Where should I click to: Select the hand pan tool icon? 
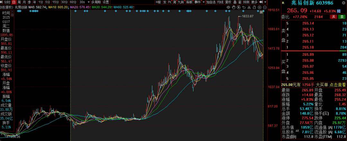click(233, 7)
